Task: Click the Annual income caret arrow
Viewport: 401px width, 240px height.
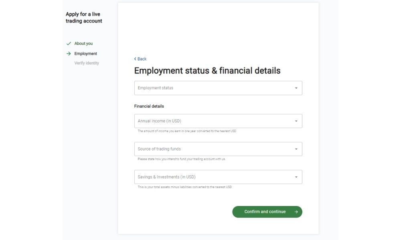Action: tap(296, 121)
